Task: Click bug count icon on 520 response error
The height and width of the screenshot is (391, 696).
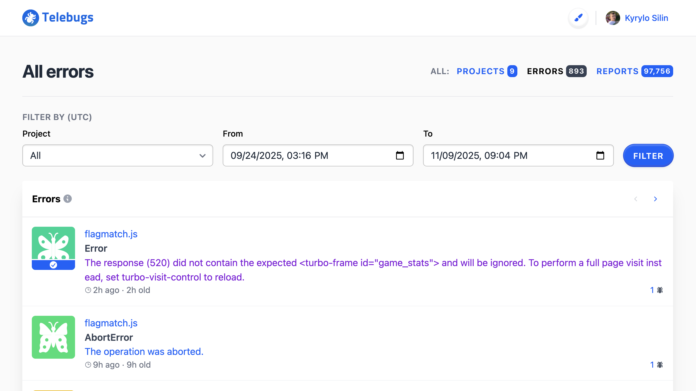Action: (x=660, y=290)
